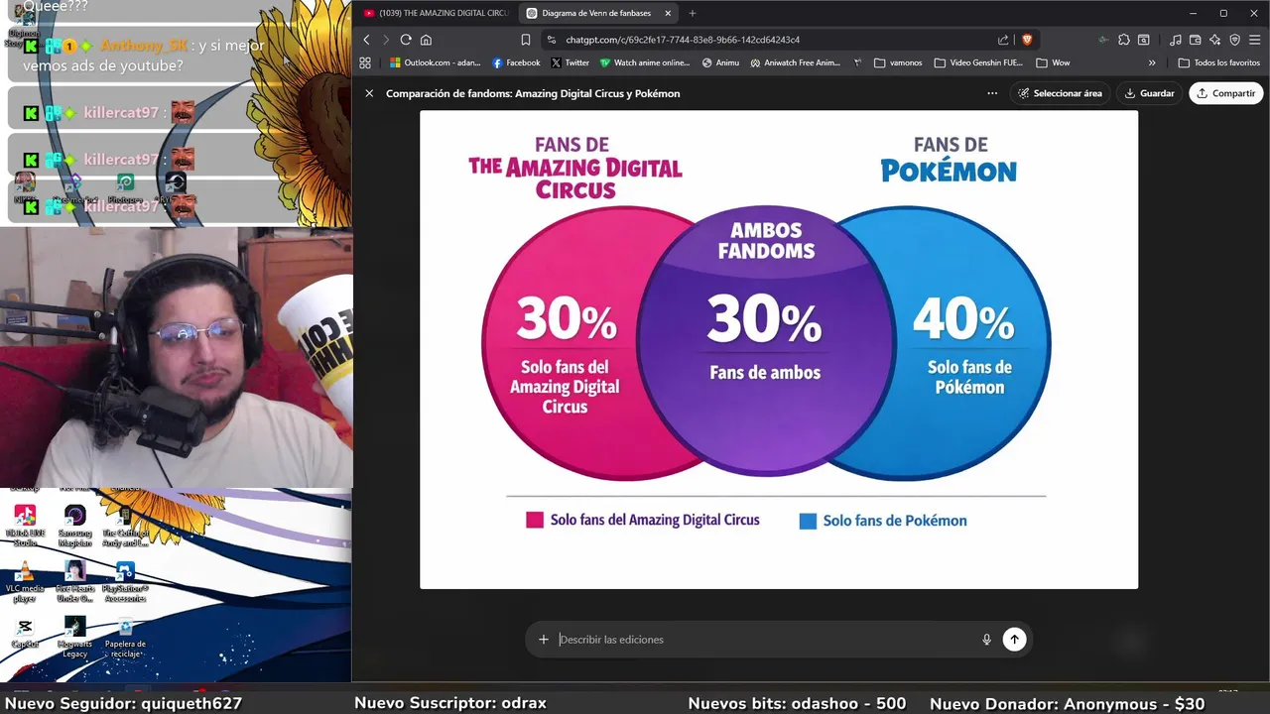This screenshot has height=714, width=1270.
Task: Open the bookmarks bar apps grid icon
Action: point(365,62)
